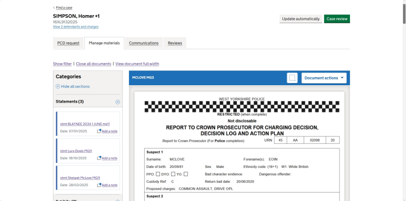Start a Case review

(337, 19)
